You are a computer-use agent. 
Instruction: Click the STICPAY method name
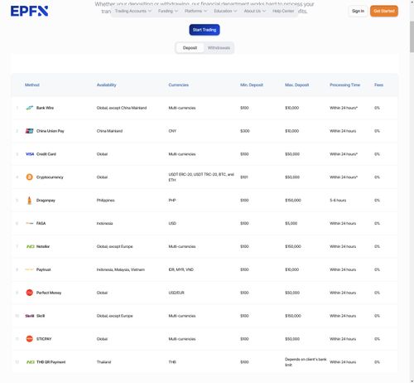point(44,339)
